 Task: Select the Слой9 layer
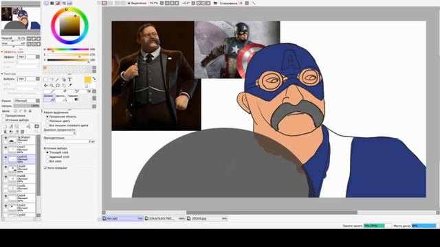(22, 169)
